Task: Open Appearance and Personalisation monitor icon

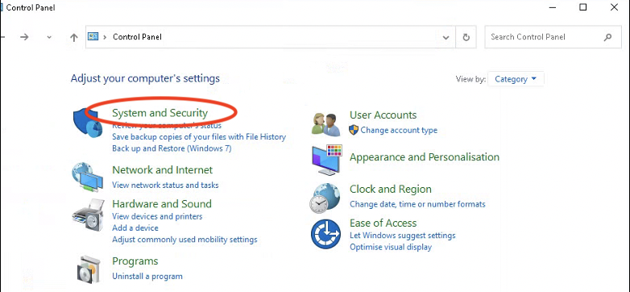Action: point(327,160)
